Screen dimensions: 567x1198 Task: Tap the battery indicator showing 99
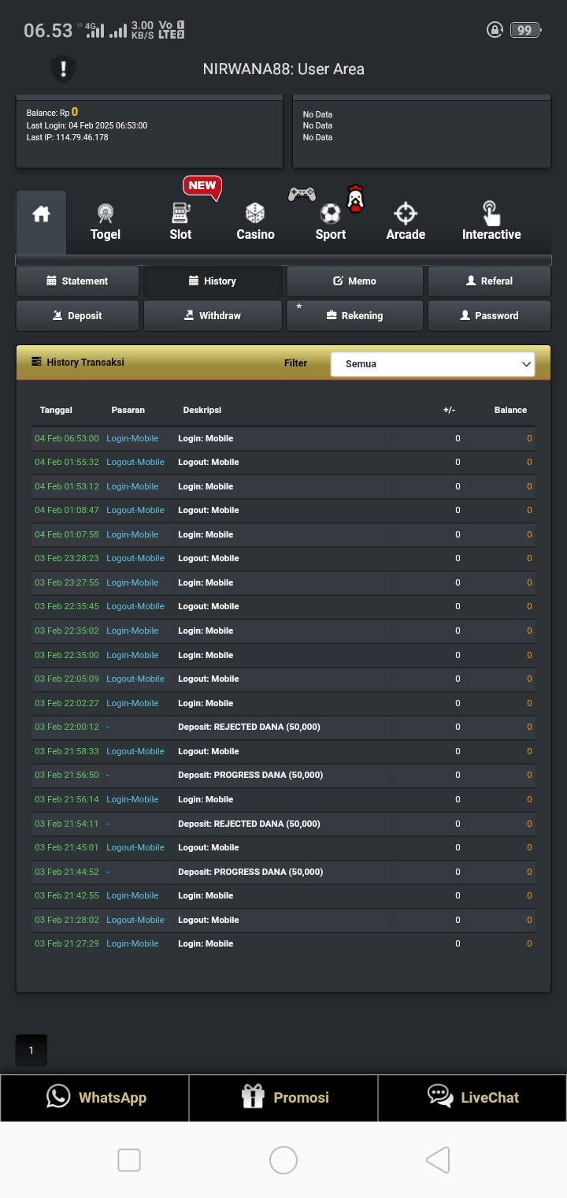(525, 30)
